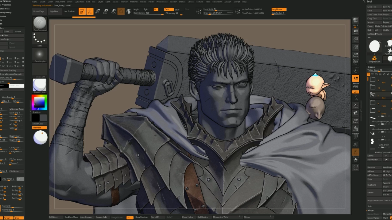Activate the Draw mode button

90,11
